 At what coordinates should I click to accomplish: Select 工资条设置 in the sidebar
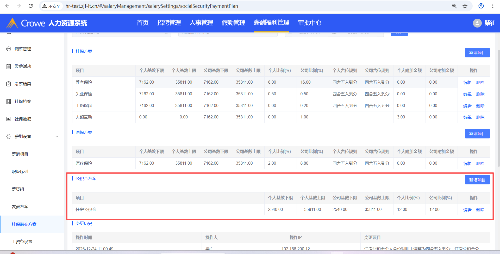pyautogui.click(x=22, y=242)
